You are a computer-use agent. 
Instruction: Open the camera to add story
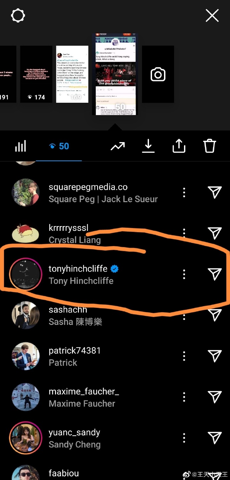[158, 74]
